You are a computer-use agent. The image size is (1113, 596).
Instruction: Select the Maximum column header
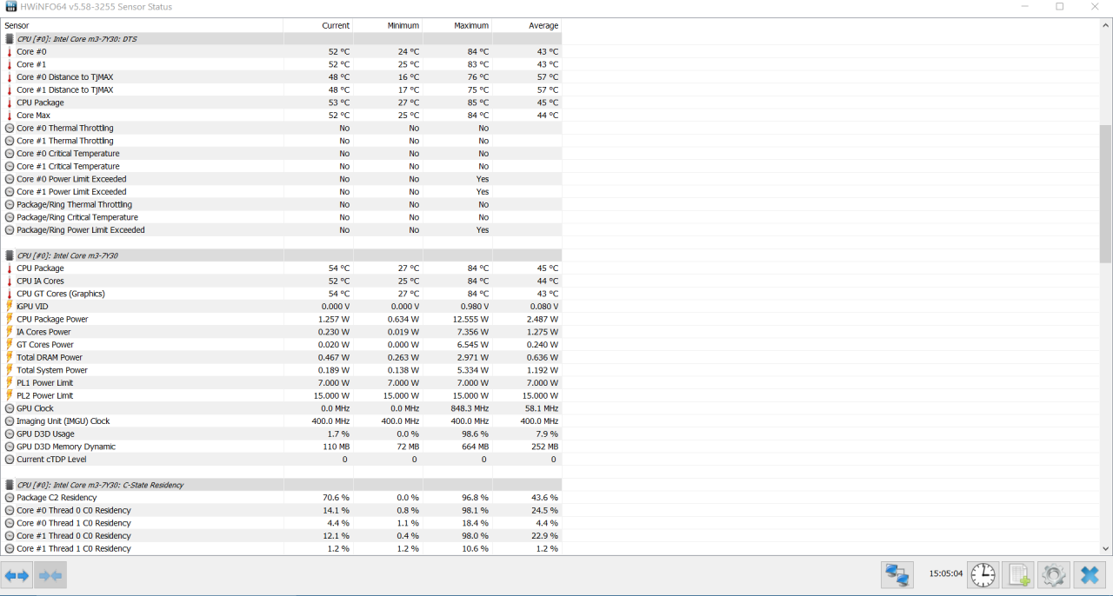click(457, 26)
